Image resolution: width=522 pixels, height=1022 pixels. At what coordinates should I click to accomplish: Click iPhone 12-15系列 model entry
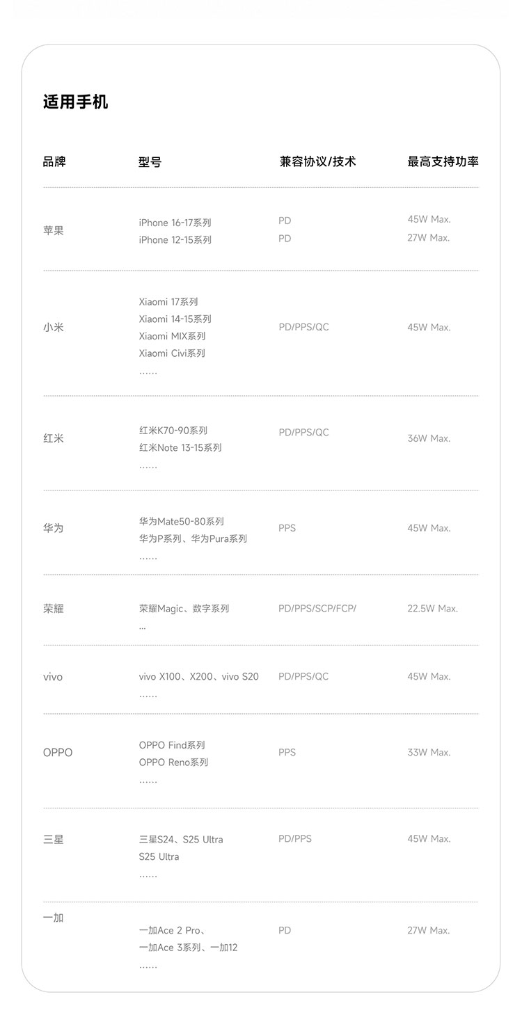[175, 240]
